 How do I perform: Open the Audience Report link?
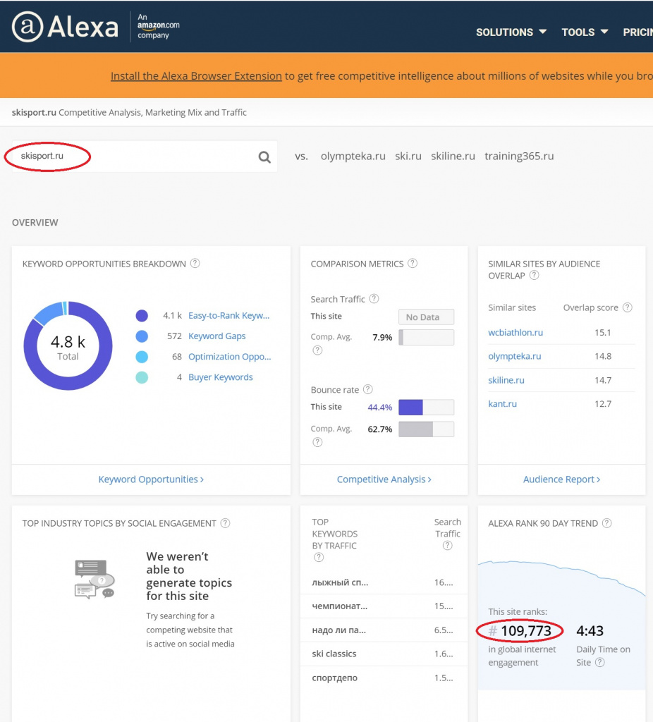pos(562,479)
